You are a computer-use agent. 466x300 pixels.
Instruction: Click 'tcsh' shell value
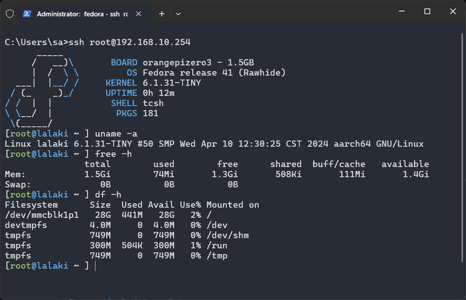coord(153,103)
